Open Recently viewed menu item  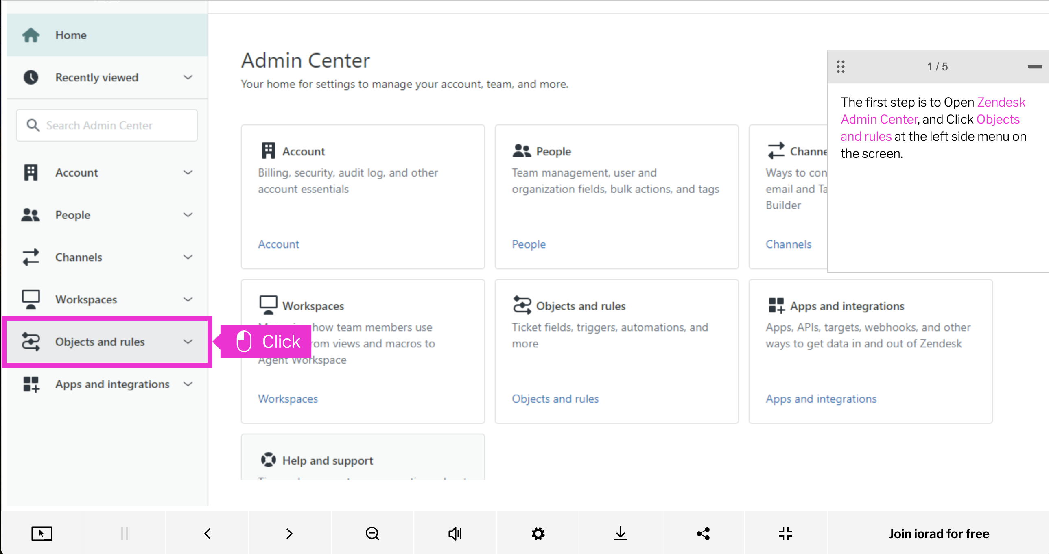point(107,77)
